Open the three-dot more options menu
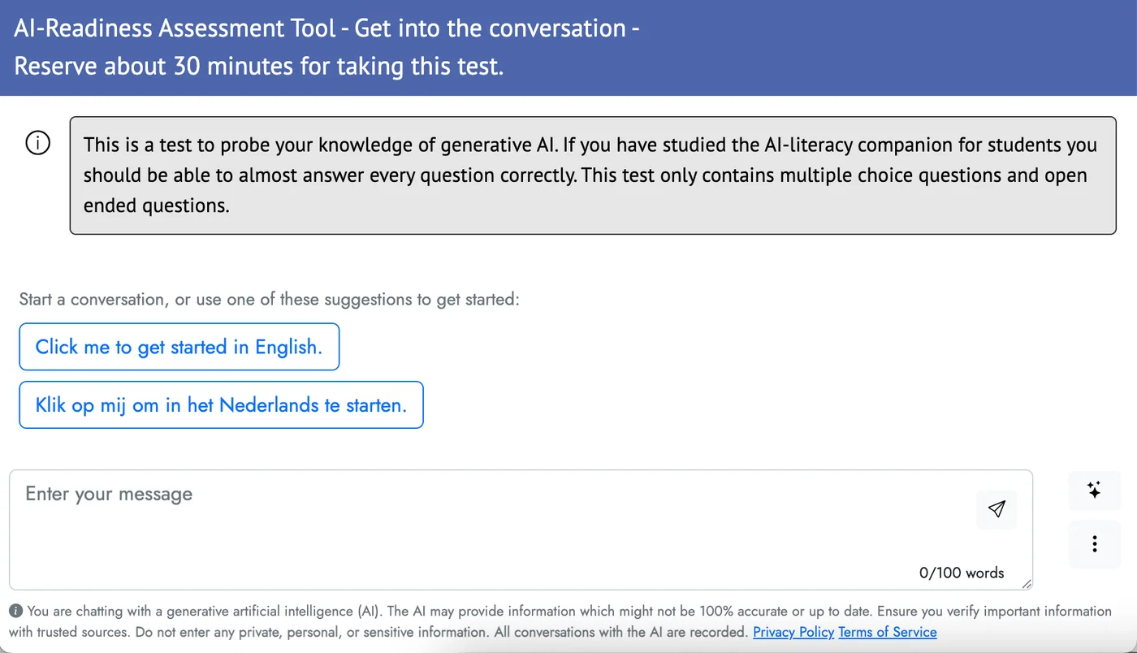The height and width of the screenshot is (653, 1137). click(x=1094, y=544)
